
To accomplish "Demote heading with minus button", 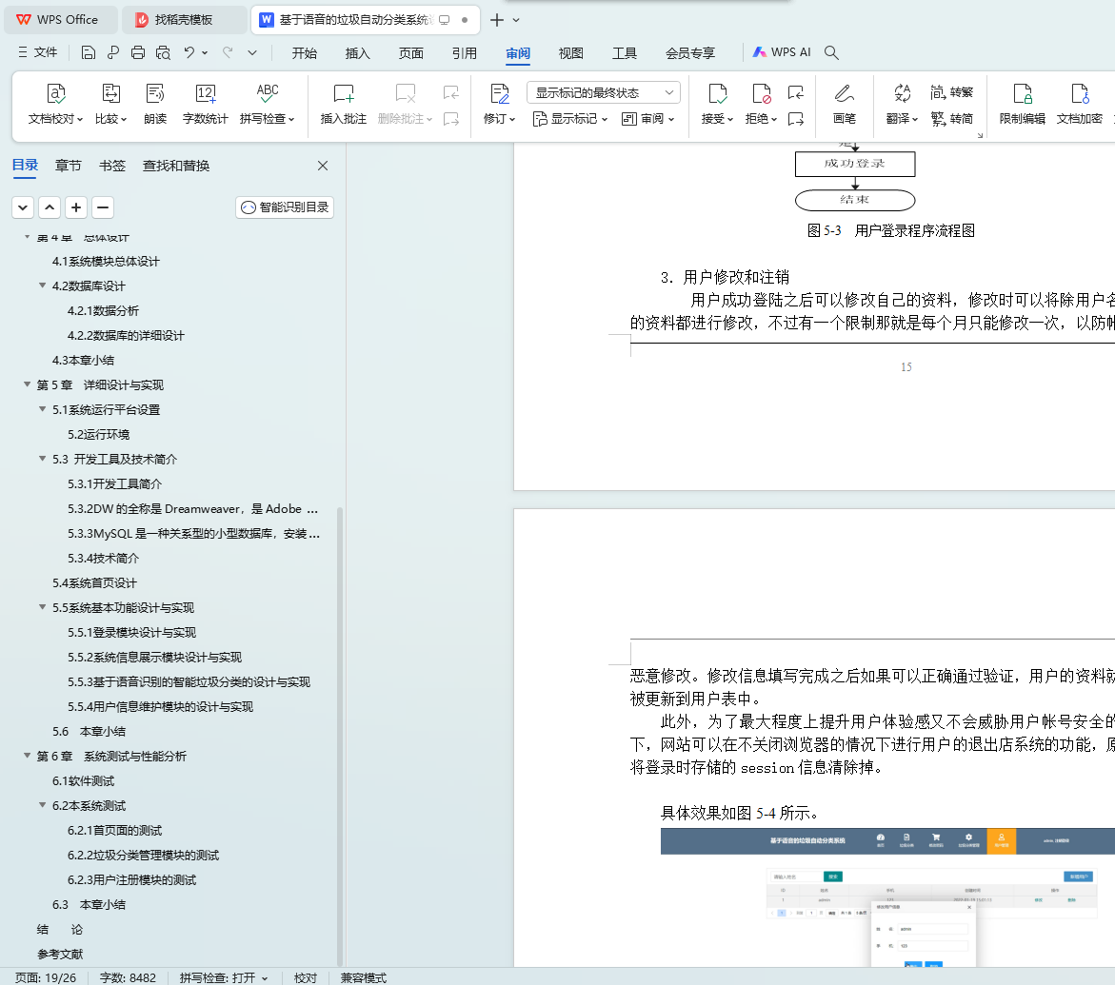I will pyautogui.click(x=103, y=207).
